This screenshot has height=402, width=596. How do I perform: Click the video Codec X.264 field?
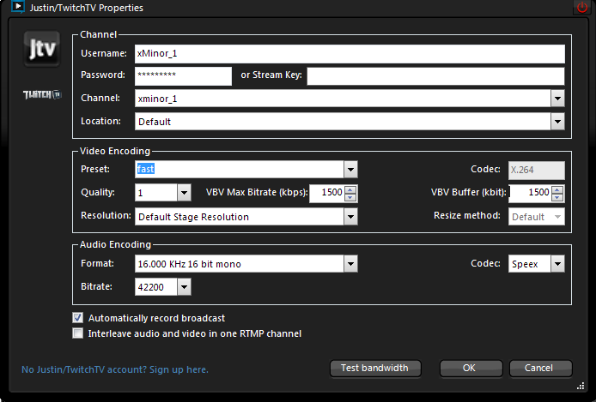click(x=537, y=170)
